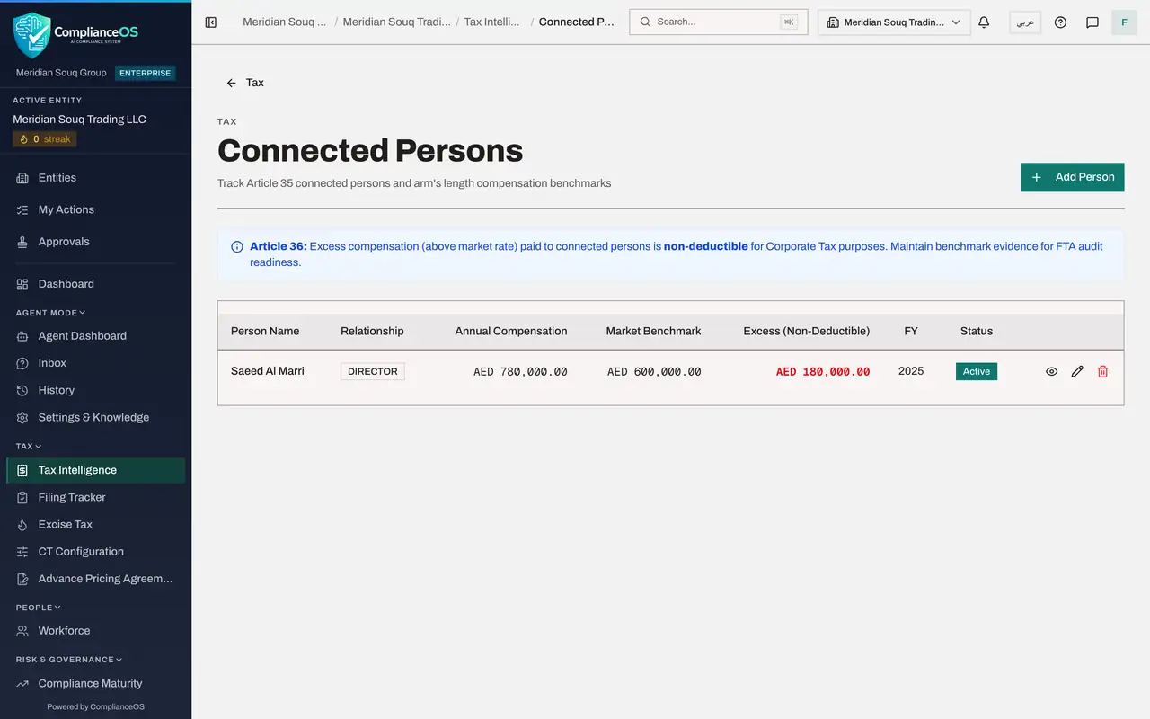
Task: Open the Meridian Souq Trading entity dropdown
Action: pos(894,22)
